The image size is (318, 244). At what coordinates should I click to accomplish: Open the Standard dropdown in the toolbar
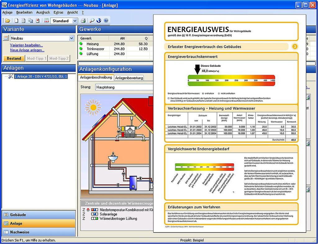click(75, 21)
